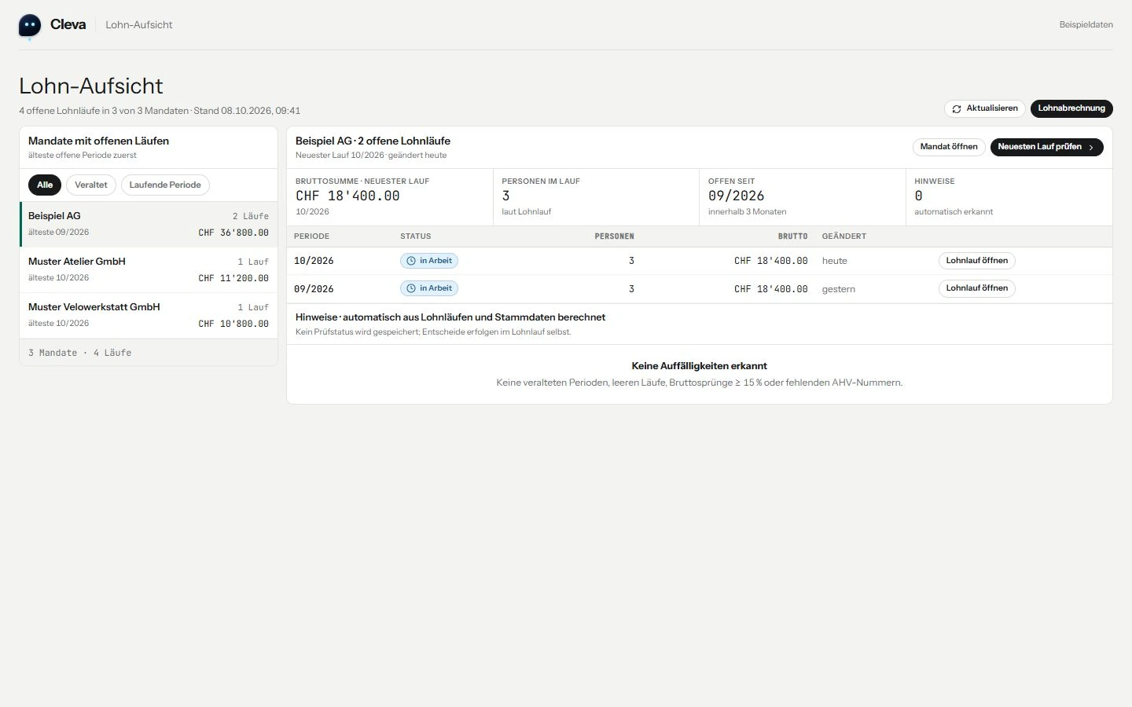Screen dimensions: 1132x707
Task: Click the 'gestern' changed cell
Action: point(839,289)
